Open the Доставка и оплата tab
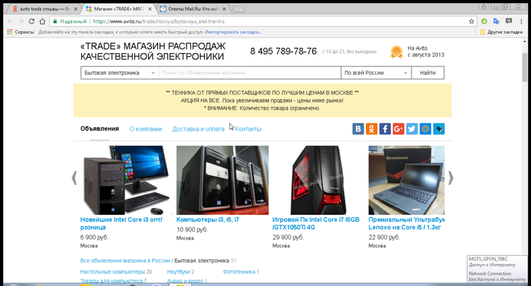The image size is (531, 286). pyautogui.click(x=198, y=129)
